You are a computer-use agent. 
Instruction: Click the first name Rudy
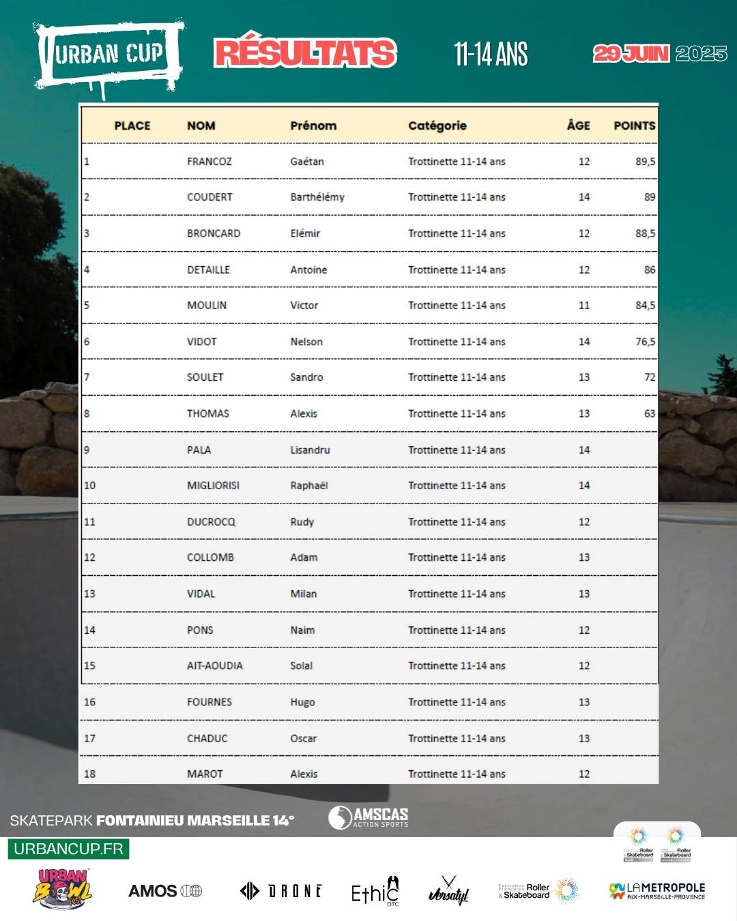(302, 522)
